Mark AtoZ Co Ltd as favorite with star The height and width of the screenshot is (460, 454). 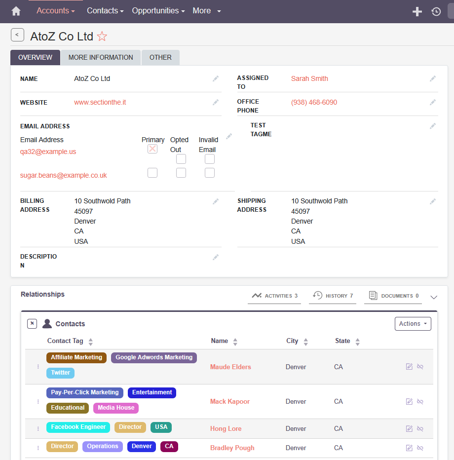tap(102, 36)
